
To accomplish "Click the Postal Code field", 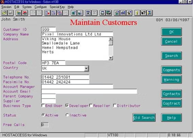I will pos(53,63).
